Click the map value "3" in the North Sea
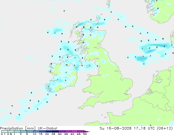 (x=164, y=46)
